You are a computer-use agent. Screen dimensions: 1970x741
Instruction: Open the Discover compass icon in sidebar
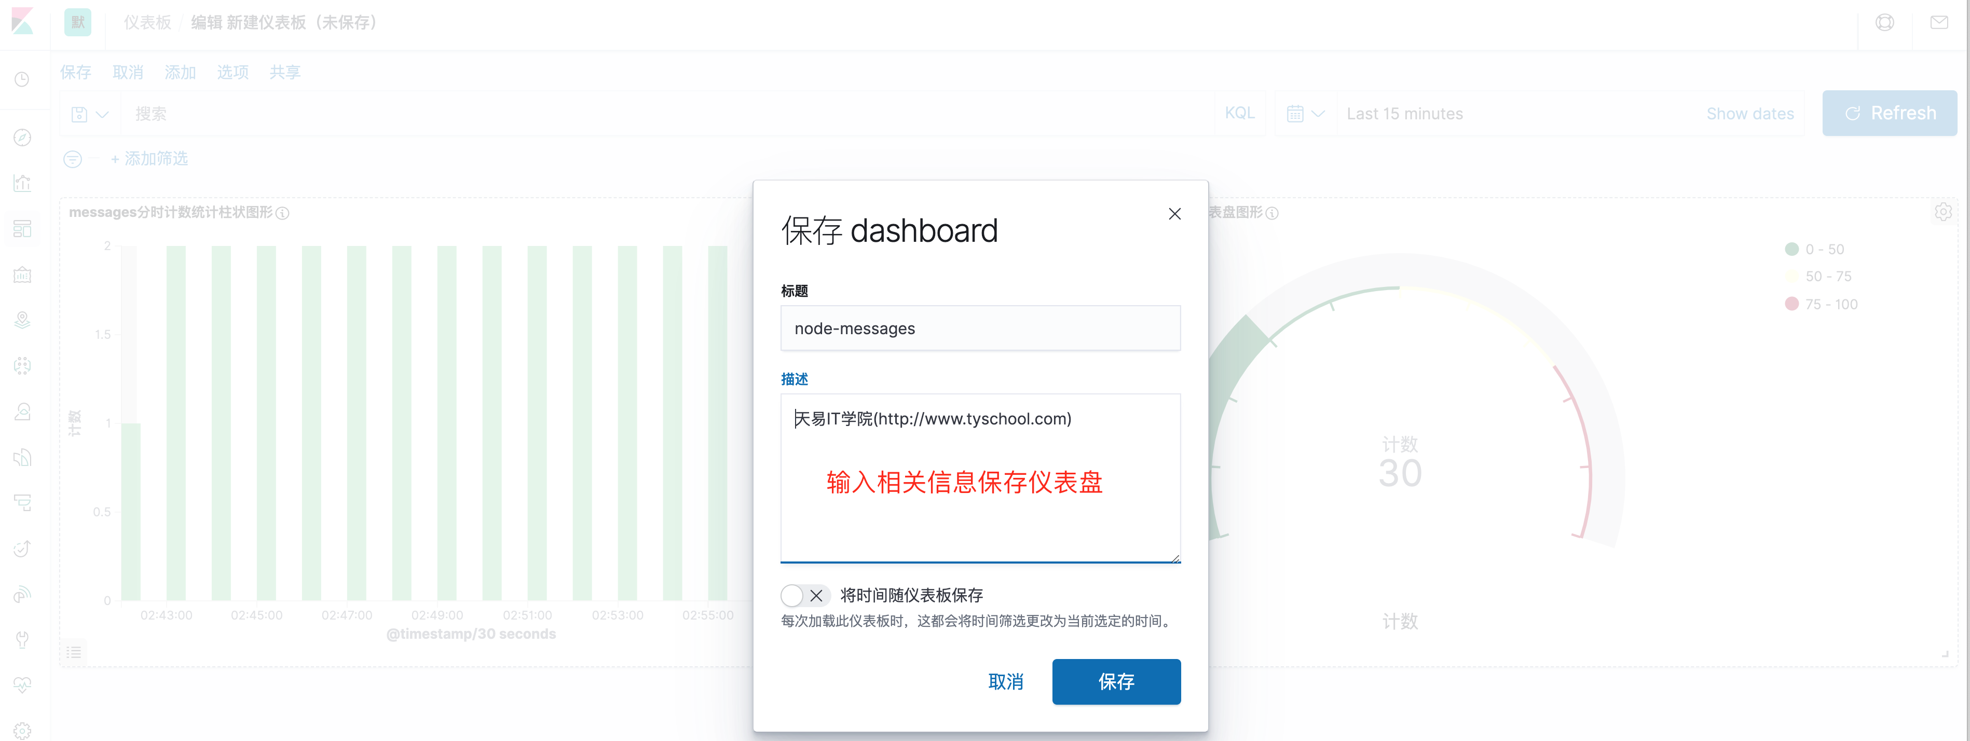(x=23, y=138)
